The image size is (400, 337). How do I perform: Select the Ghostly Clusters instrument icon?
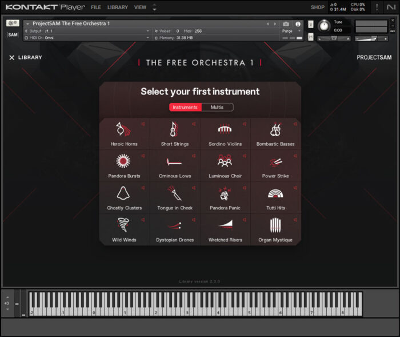coord(123,193)
